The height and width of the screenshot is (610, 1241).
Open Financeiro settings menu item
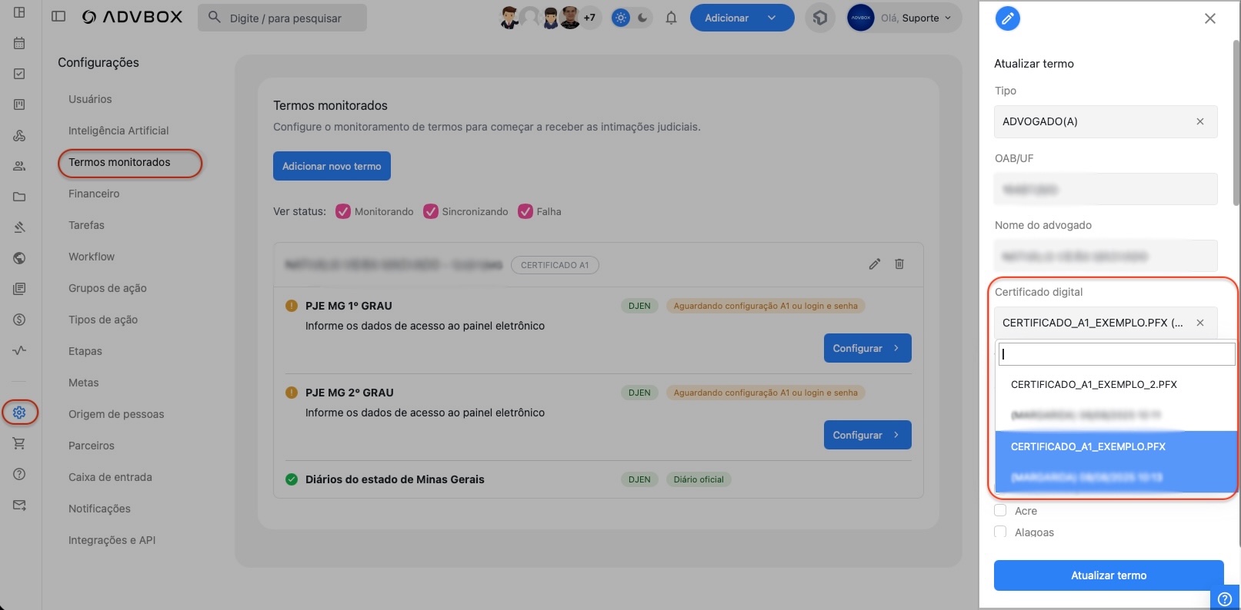click(x=94, y=194)
